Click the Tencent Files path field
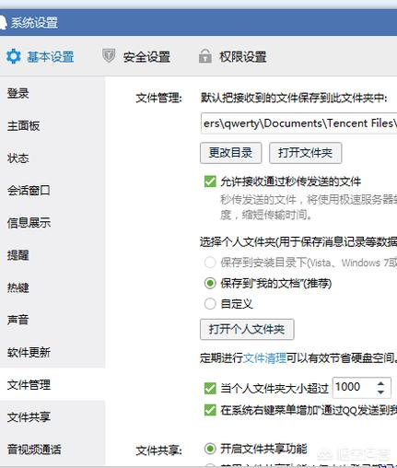Viewport: 397px width, 468px height. click(x=298, y=123)
